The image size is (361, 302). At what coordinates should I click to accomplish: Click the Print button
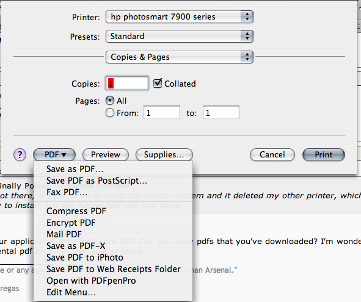point(324,154)
